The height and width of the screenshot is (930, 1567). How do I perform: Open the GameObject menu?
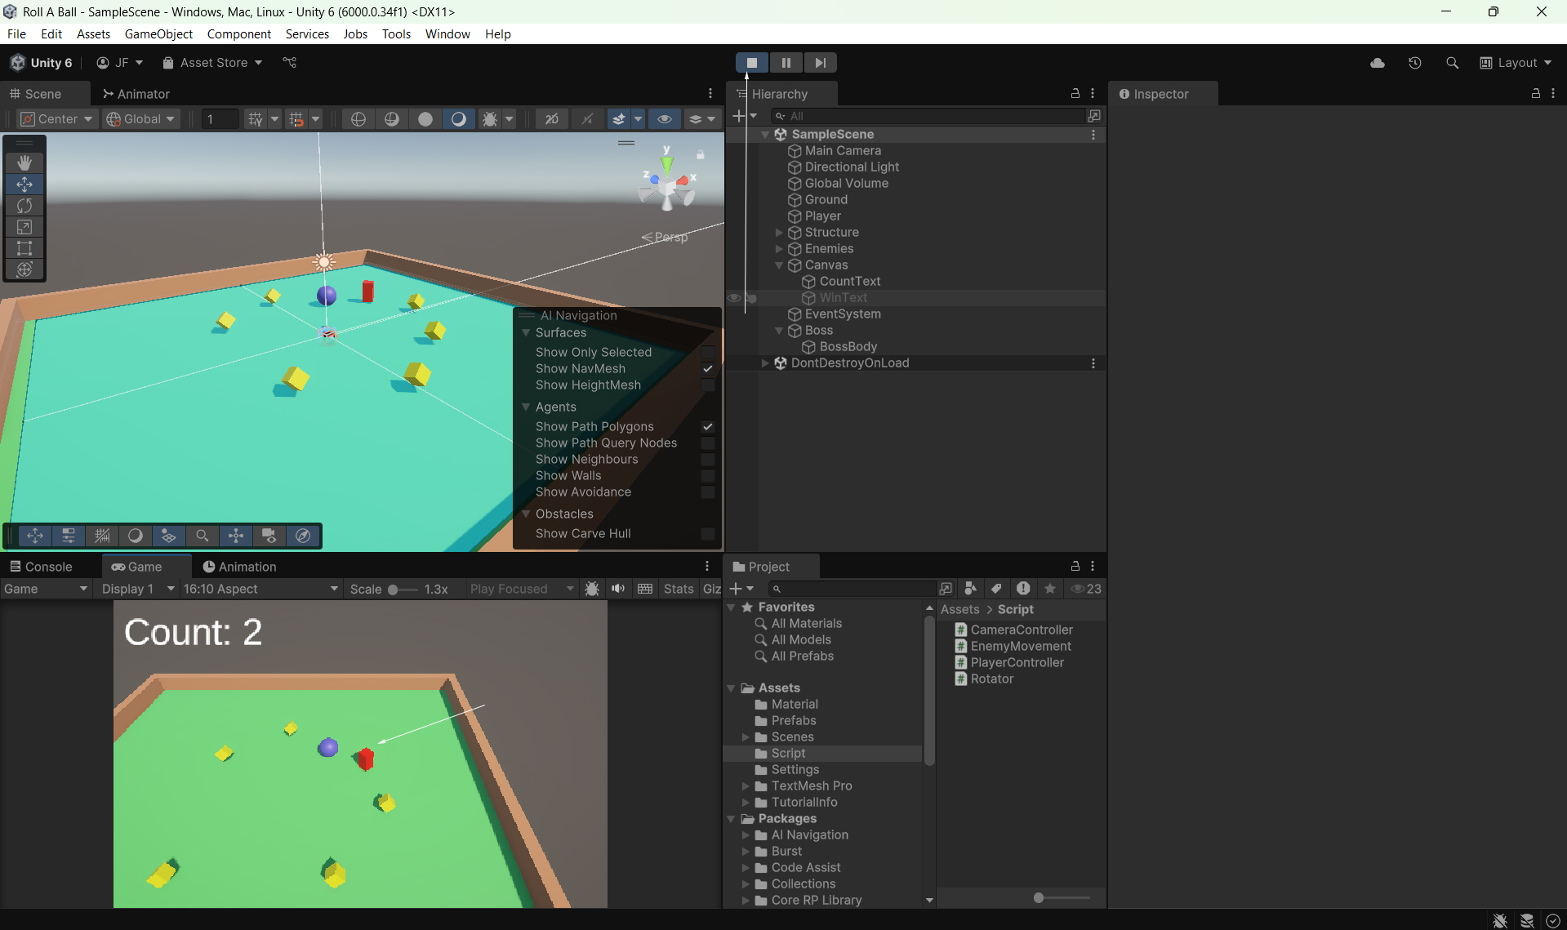(158, 33)
